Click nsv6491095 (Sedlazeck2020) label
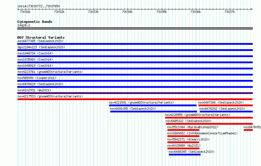This screenshot has width=261, height=166. 133,109
